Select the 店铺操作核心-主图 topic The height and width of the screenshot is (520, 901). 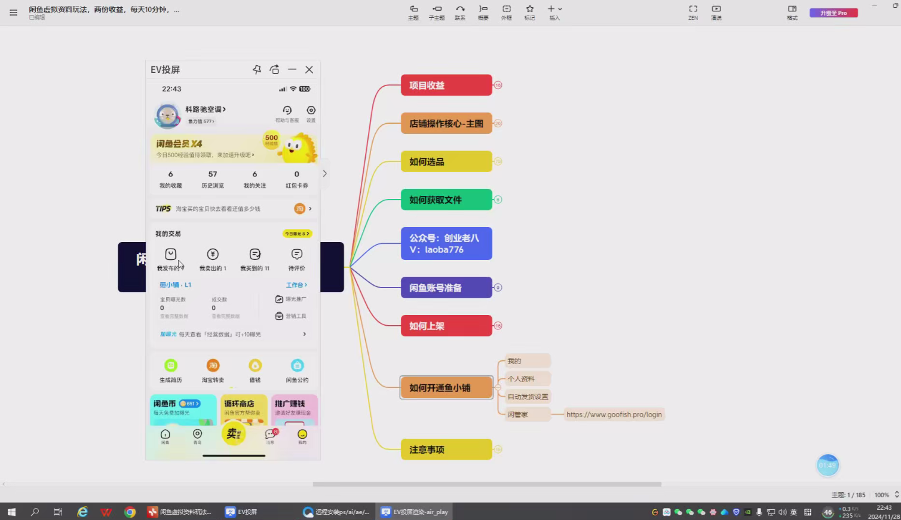[446, 123]
